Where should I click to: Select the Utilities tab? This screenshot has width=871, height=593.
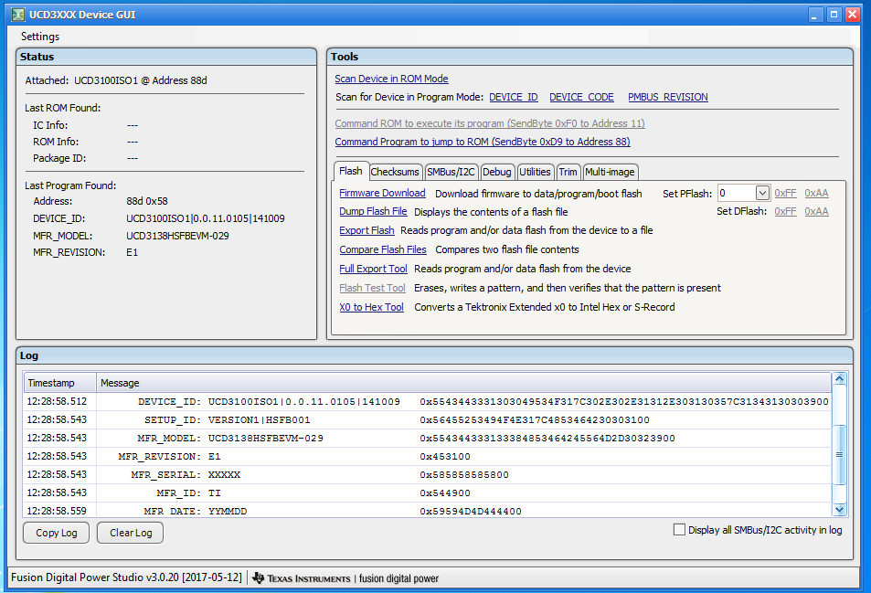pyautogui.click(x=535, y=172)
